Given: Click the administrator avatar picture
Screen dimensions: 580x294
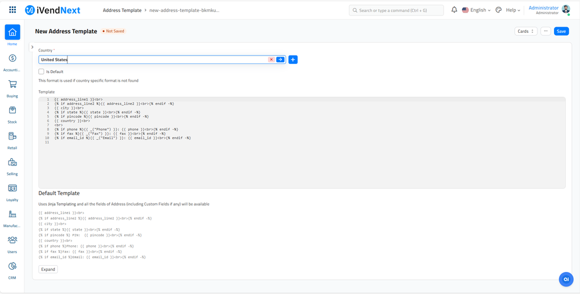Looking at the screenshot, I should (x=566, y=10).
